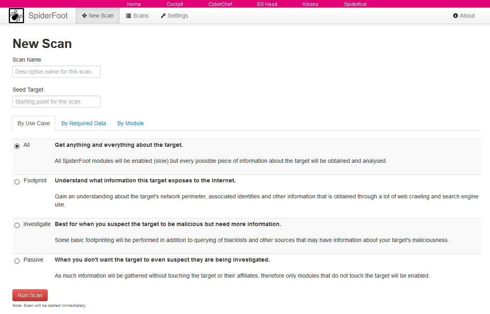Image resolution: width=490 pixels, height=314 pixels.
Task: Switch to the By Module tab
Action: tap(131, 123)
